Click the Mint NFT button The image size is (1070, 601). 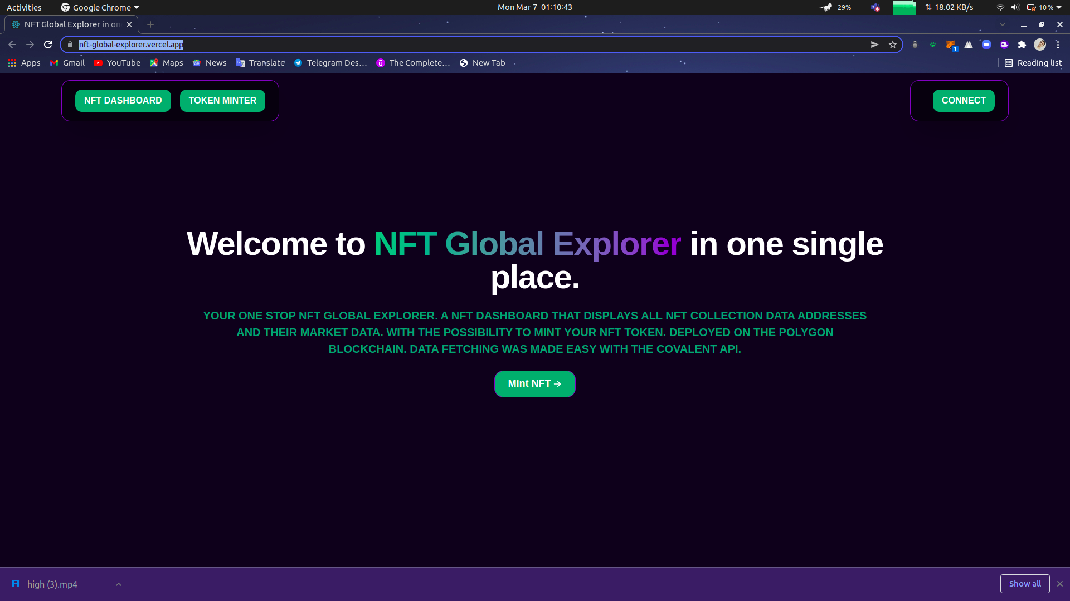pos(534,384)
